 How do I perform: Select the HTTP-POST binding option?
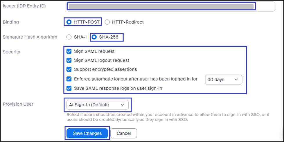[69, 22]
